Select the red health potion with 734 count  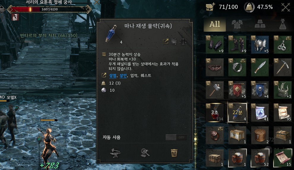(215, 113)
